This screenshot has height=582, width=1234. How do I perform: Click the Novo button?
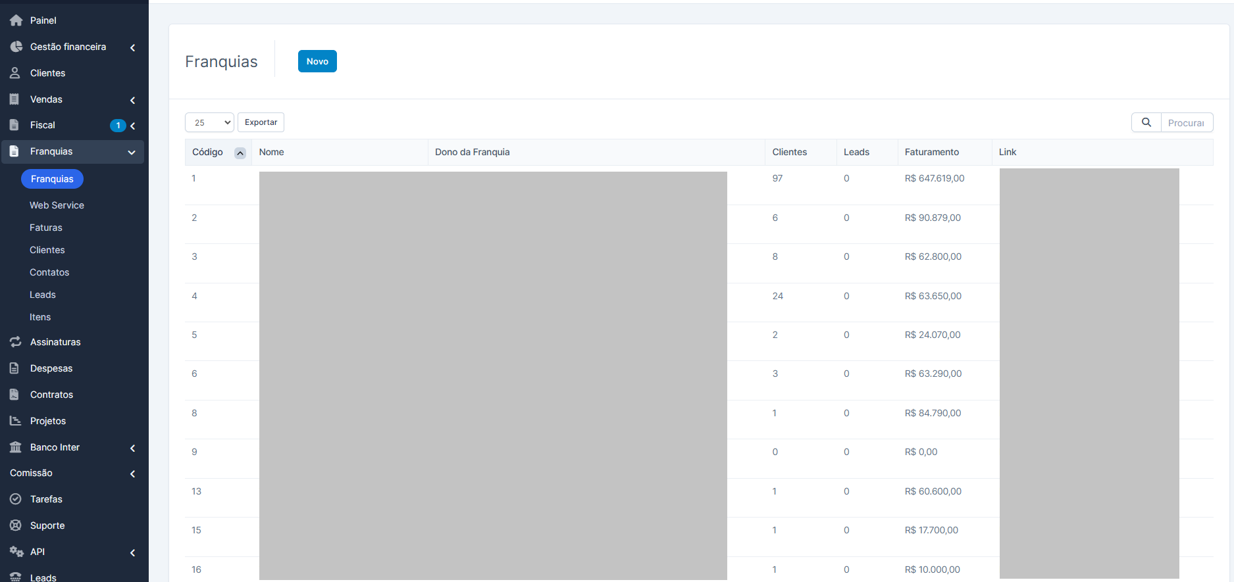[x=317, y=61]
